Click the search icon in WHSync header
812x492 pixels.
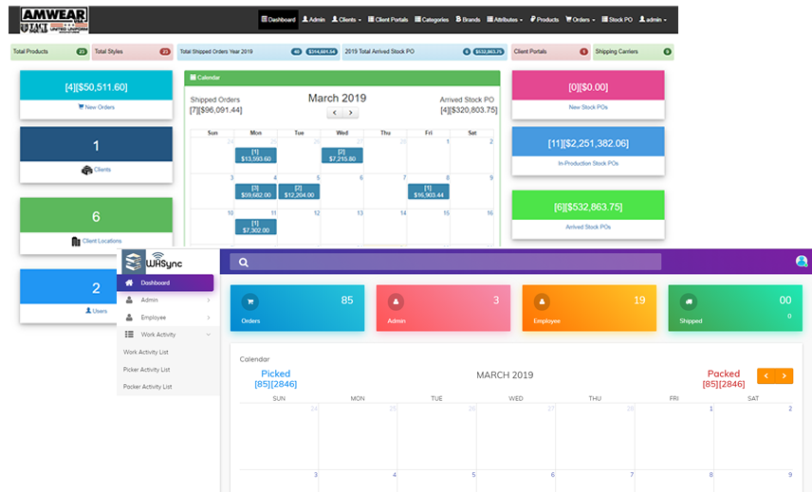[244, 263]
